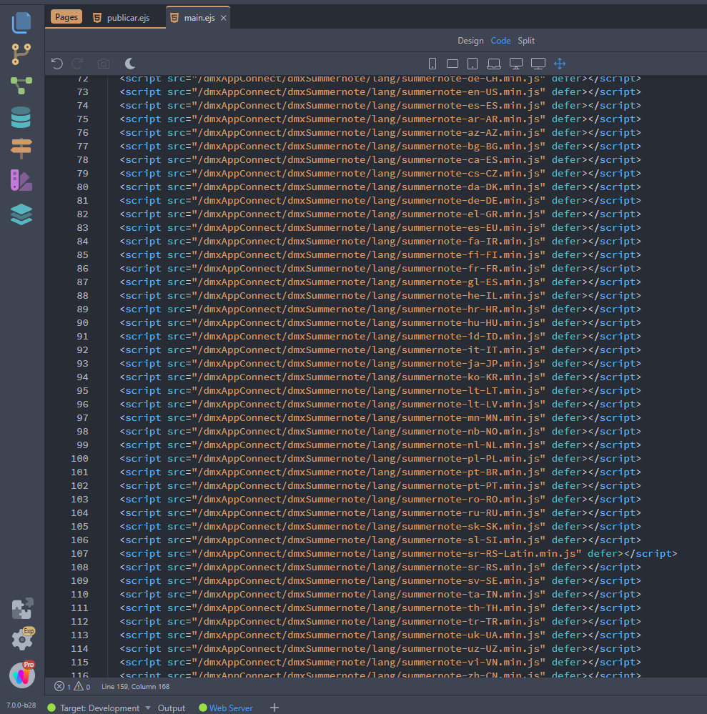Open the Pages file manager sidebar icon
707x714 pixels.
(x=21, y=22)
